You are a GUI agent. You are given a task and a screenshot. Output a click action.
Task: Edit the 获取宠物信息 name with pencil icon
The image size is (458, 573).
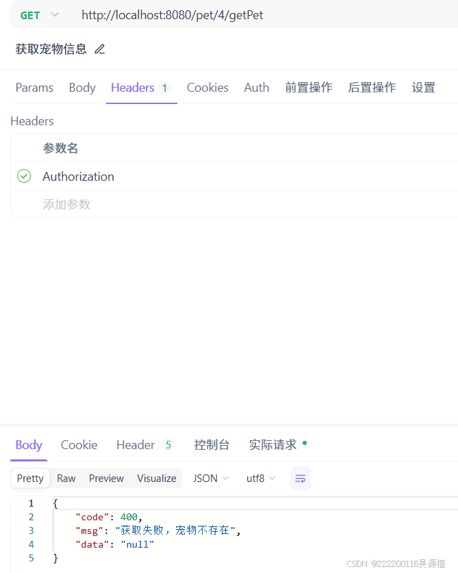[x=100, y=49]
